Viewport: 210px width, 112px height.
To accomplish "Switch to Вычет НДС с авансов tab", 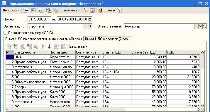I will pos(107,39).
